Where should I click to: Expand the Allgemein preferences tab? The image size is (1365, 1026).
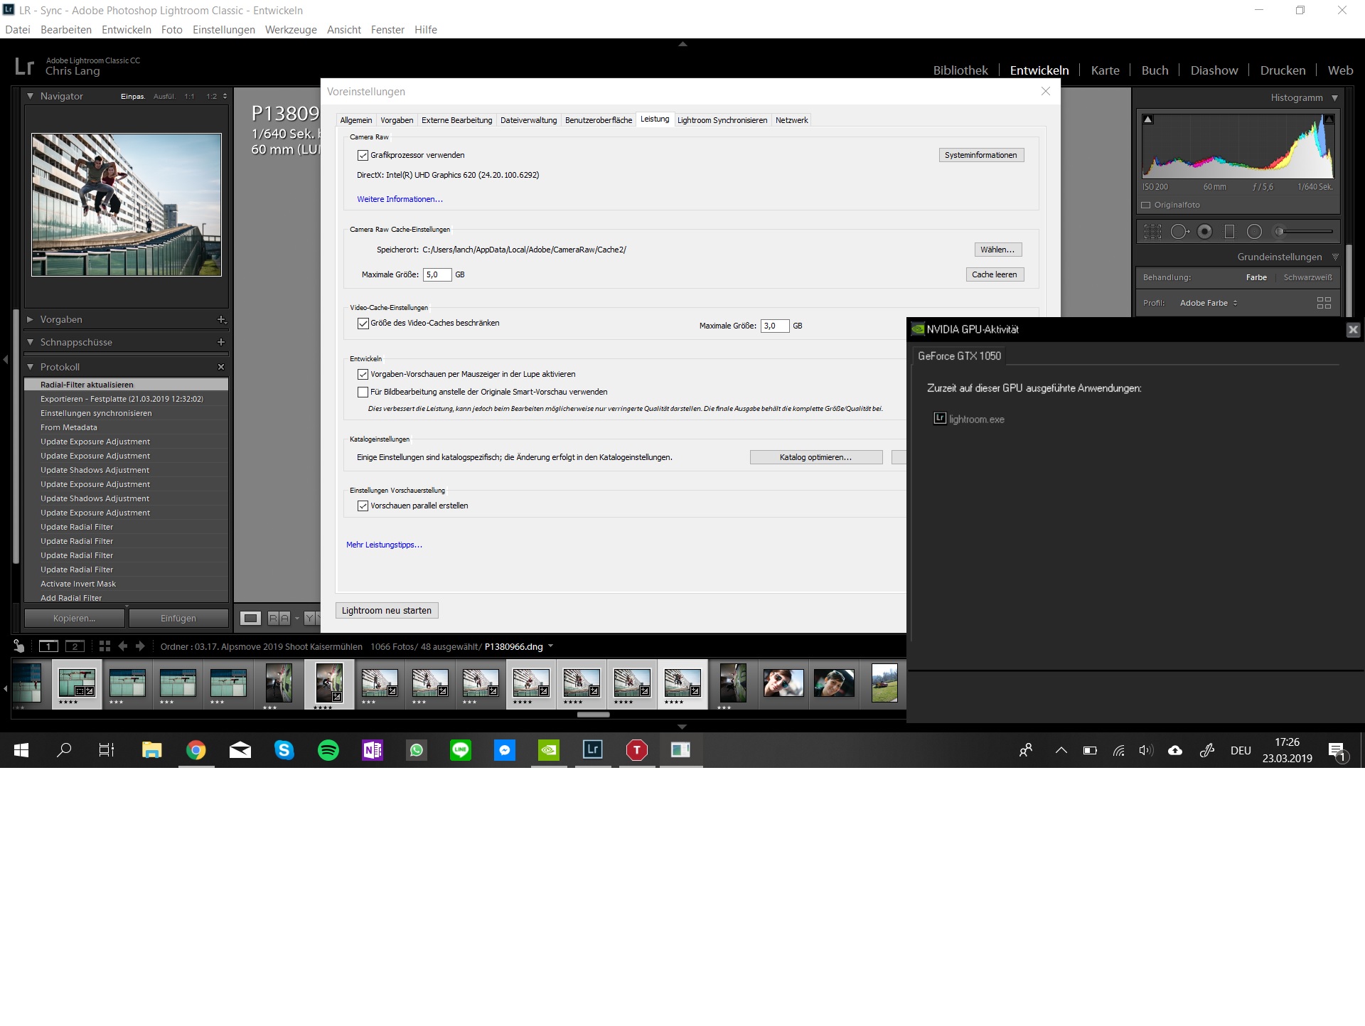[x=355, y=119]
